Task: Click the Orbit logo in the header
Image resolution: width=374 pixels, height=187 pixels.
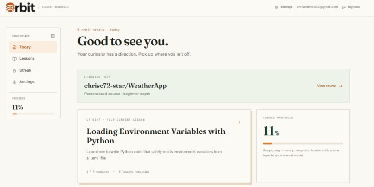Action: [20, 7]
